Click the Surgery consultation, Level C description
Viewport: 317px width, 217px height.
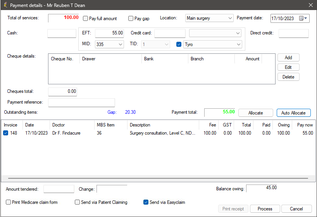pyautogui.click(x=162, y=133)
